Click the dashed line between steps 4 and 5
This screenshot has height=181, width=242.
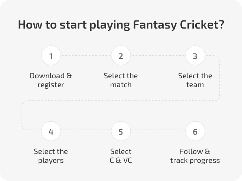pyautogui.click(x=86, y=130)
